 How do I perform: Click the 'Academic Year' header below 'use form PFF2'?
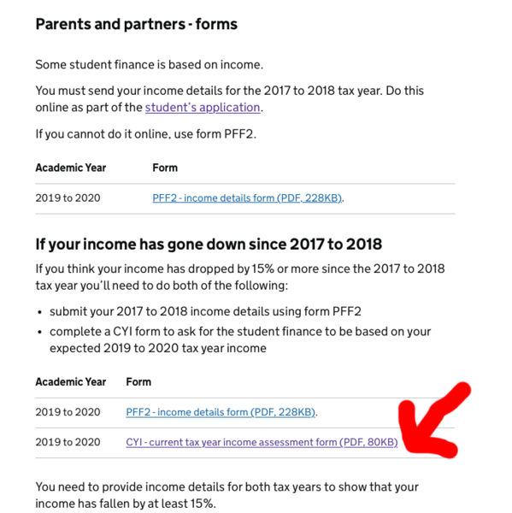pyautogui.click(x=71, y=168)
